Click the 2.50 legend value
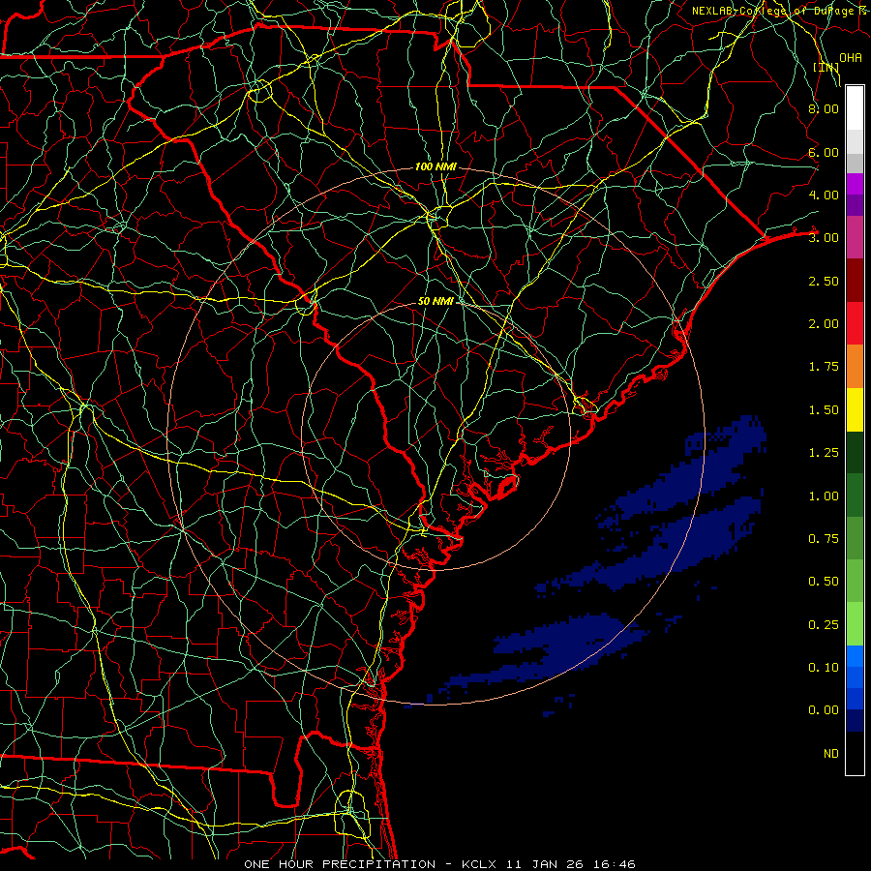 [x=824, y=281]
